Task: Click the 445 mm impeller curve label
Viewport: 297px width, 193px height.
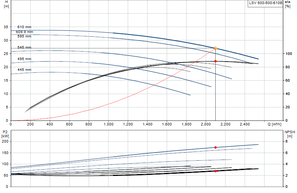Action: 24,70
